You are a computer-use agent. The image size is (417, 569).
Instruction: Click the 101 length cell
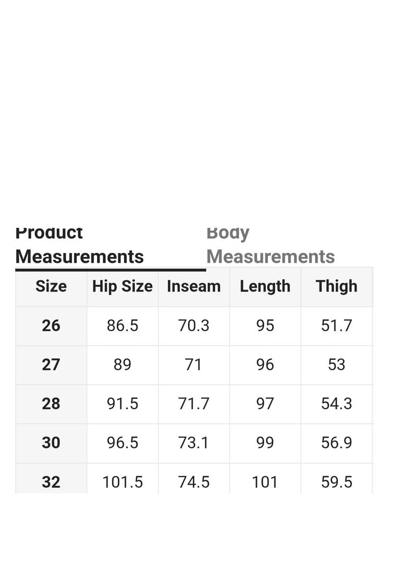pos(265,482)
